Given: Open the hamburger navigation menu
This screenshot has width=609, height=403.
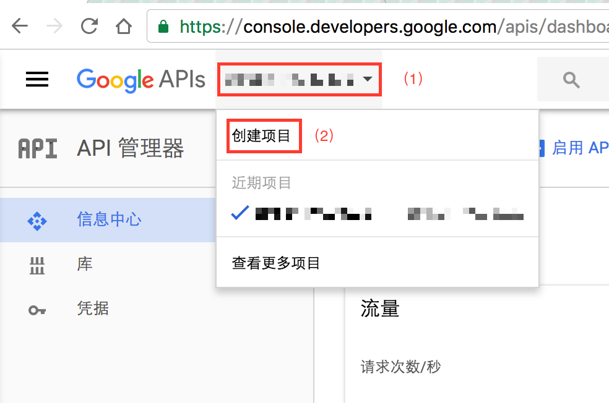Looking at the screenshot, I should click(37, 79).
